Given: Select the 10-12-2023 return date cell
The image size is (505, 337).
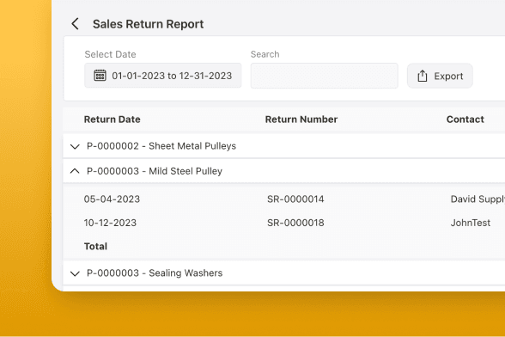Looking at the screenshot, I should [x=110, y=223].
